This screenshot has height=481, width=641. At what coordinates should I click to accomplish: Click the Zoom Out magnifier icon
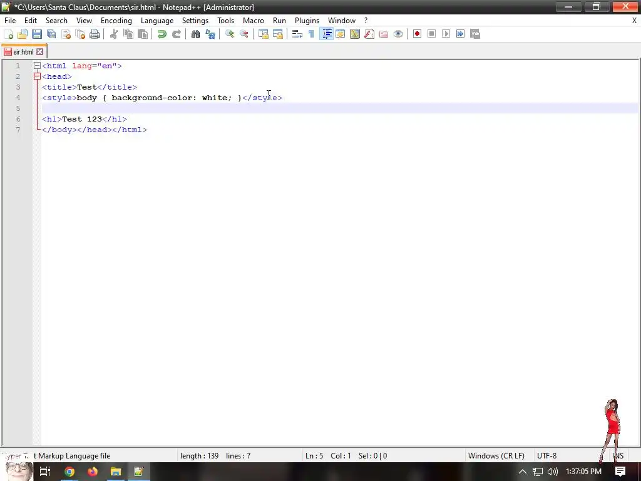point(244,34)
